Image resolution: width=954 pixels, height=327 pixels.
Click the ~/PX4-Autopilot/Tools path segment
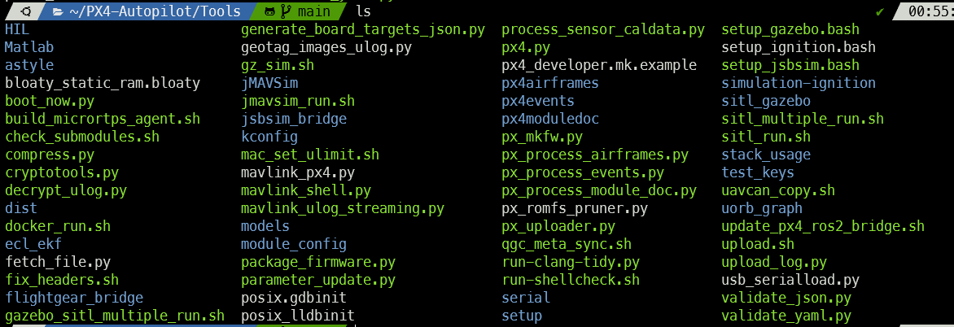click(155, 11)
